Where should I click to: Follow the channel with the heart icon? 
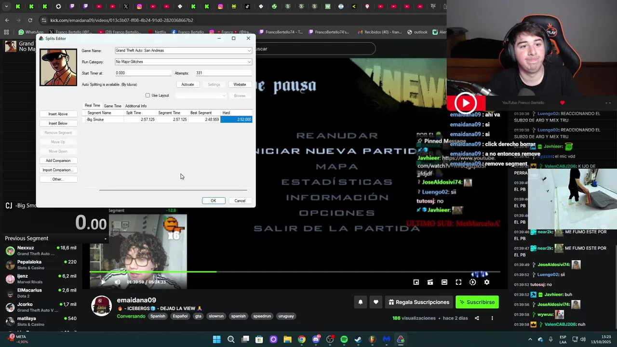coord(376,302)
